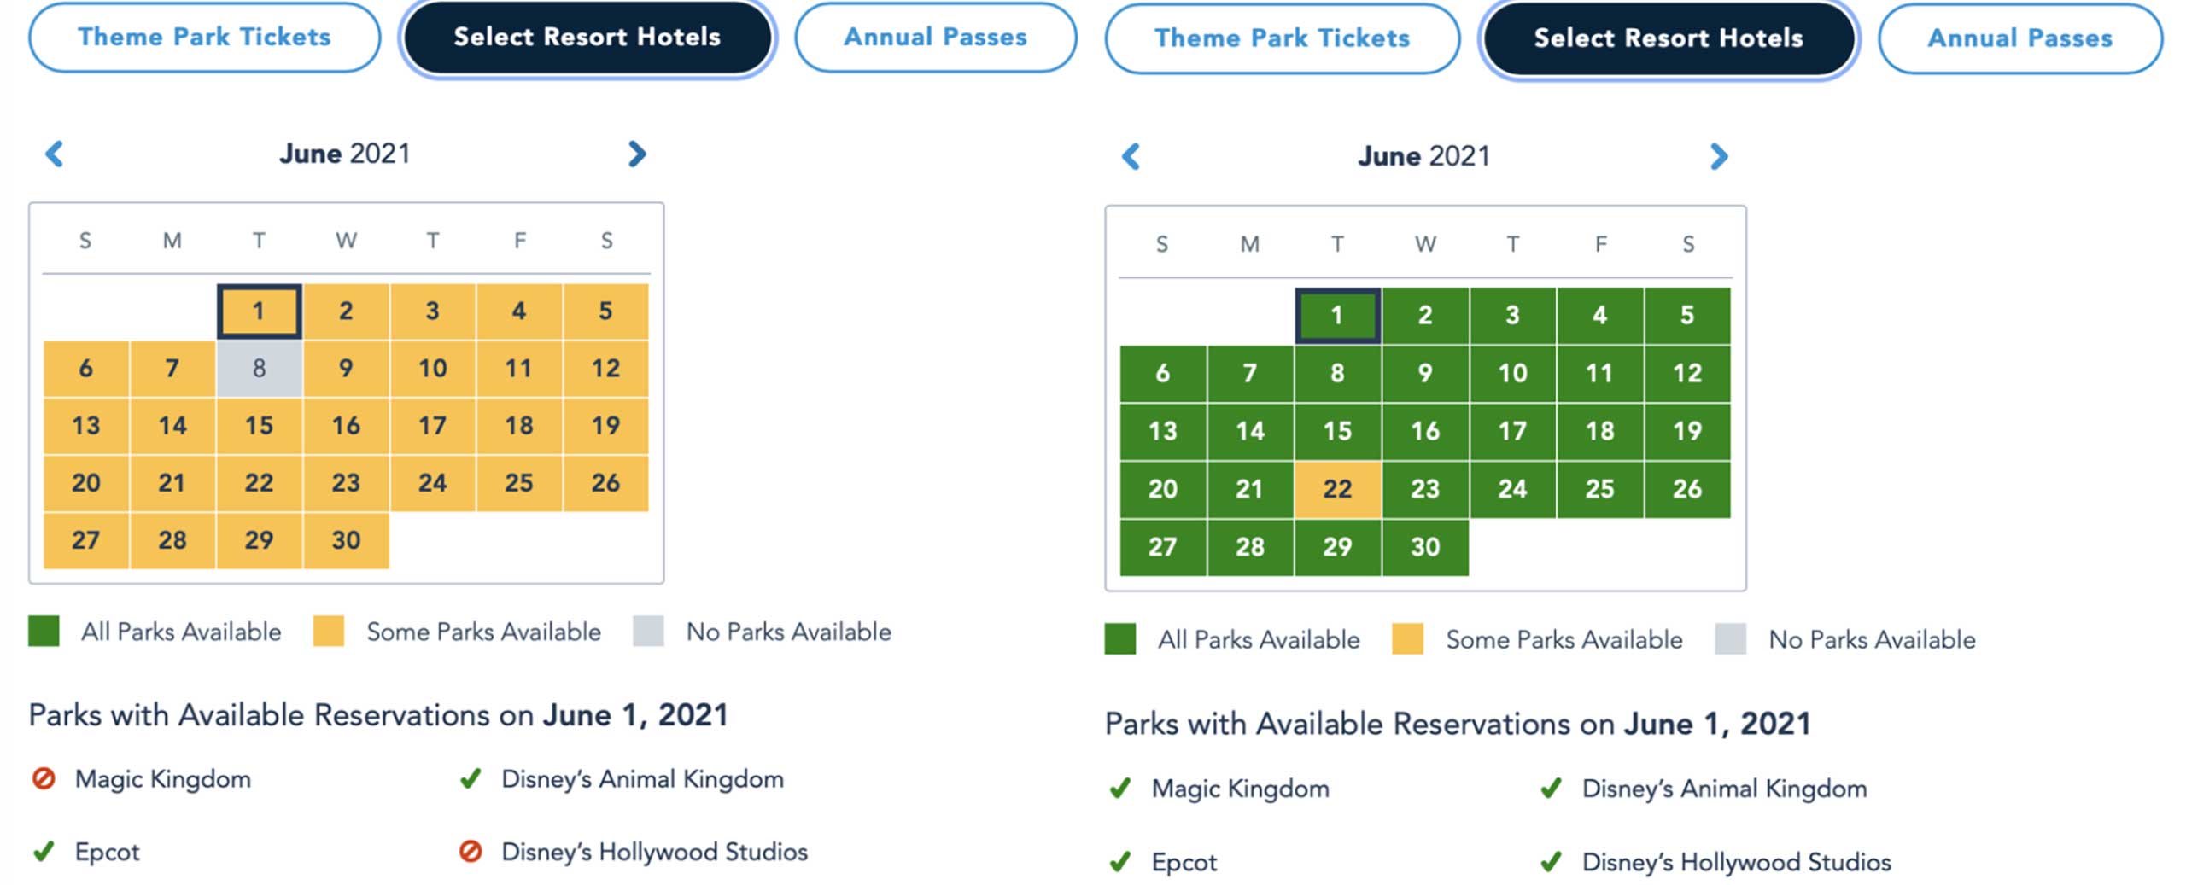Pick yellow June 22 on right calendar

tap(1337, 489)
